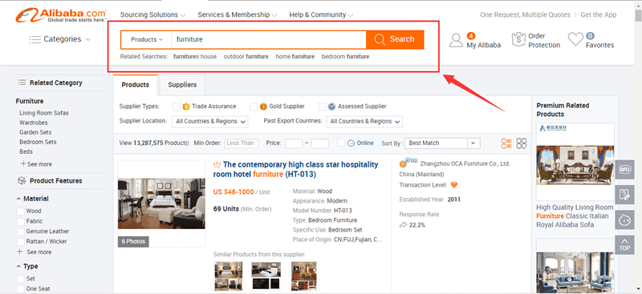Click related search outdoor furniture

click(246, 56)
